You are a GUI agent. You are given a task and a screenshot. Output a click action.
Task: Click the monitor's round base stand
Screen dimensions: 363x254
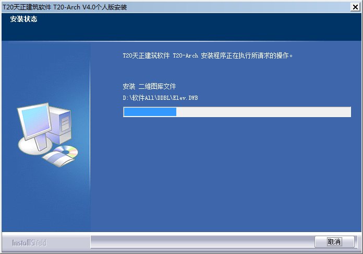[35, 146]
